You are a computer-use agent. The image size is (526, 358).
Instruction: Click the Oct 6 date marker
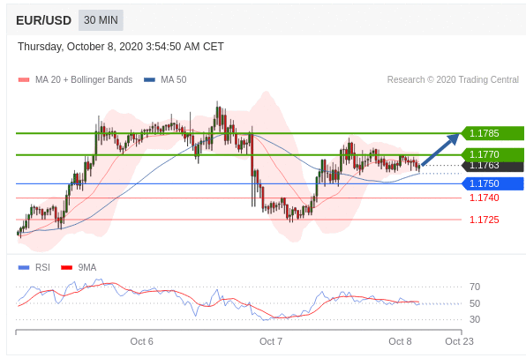(x=141, y=341)
